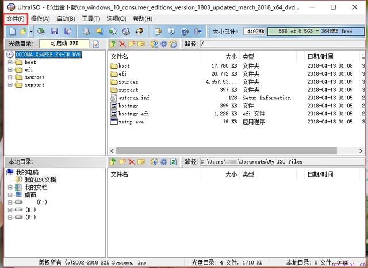Click the Open CD/DVD icon in main toolbar

[41, 31]
